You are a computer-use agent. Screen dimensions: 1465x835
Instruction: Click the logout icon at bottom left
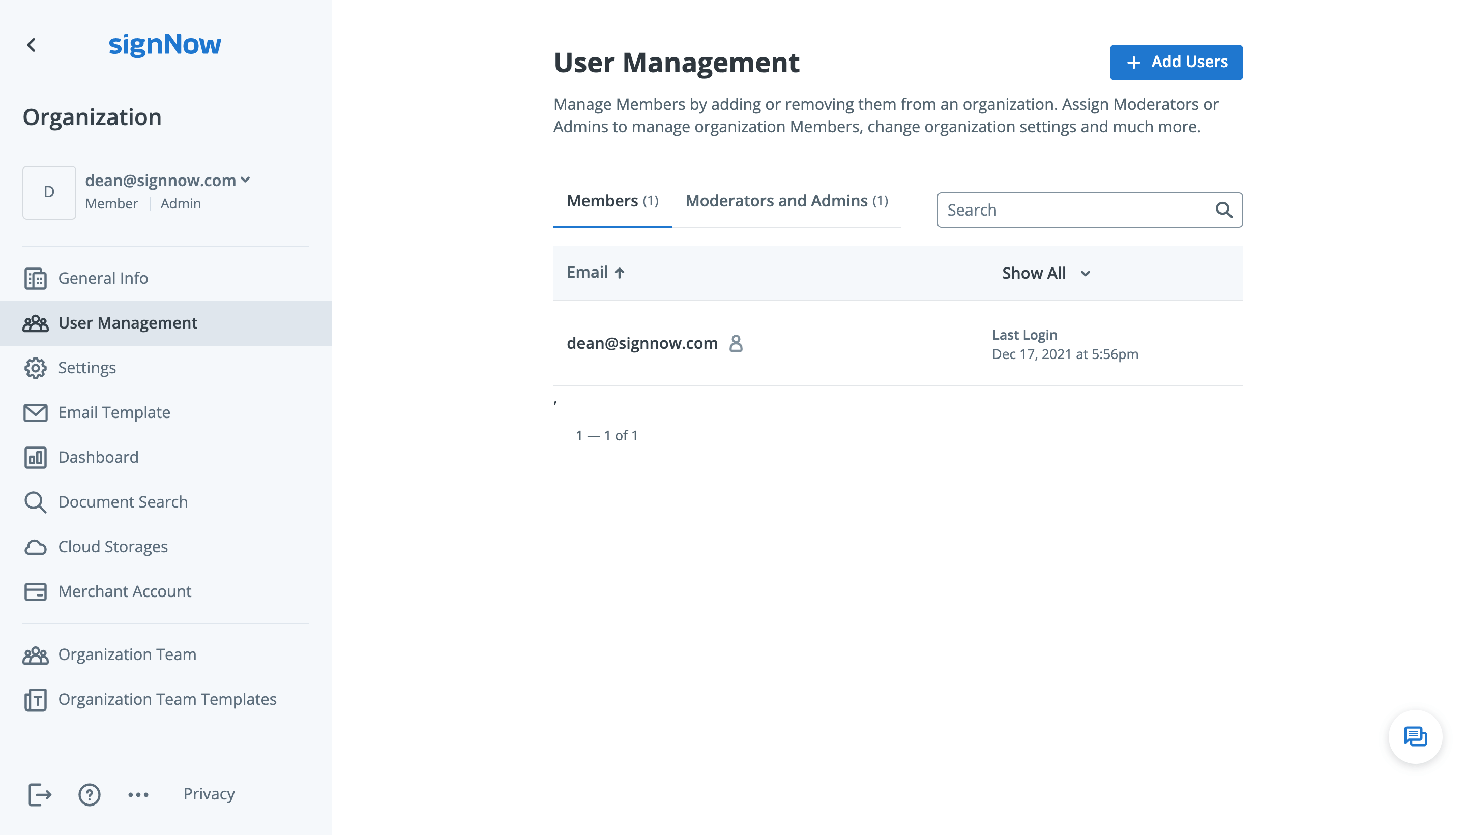coord(40,795)
